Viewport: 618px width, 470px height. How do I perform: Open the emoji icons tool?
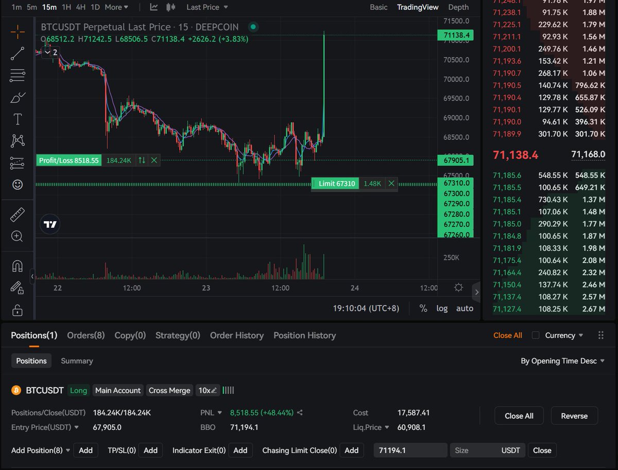coord(18,185)
